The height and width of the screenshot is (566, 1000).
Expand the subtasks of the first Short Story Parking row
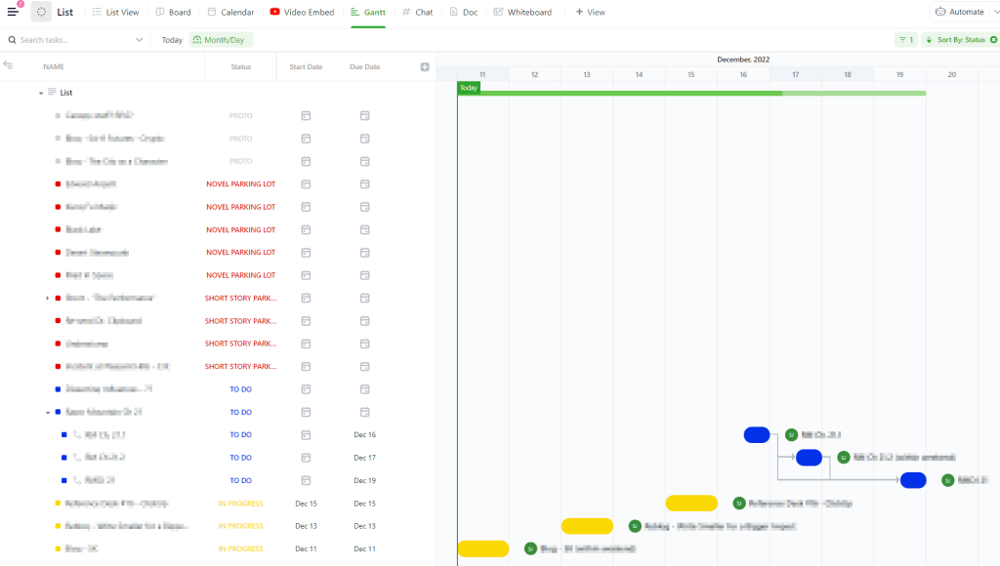tap(47, 298)
